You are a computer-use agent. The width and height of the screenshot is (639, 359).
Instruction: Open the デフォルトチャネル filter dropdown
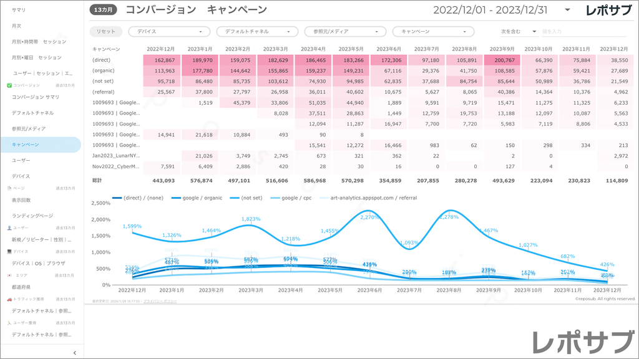tap(256, 31)
